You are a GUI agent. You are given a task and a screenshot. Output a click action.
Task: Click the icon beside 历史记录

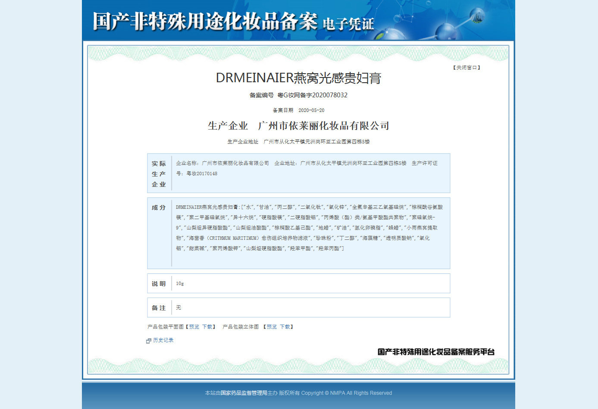149,341
